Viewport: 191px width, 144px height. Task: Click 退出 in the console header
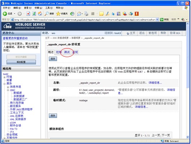(142, 33)
